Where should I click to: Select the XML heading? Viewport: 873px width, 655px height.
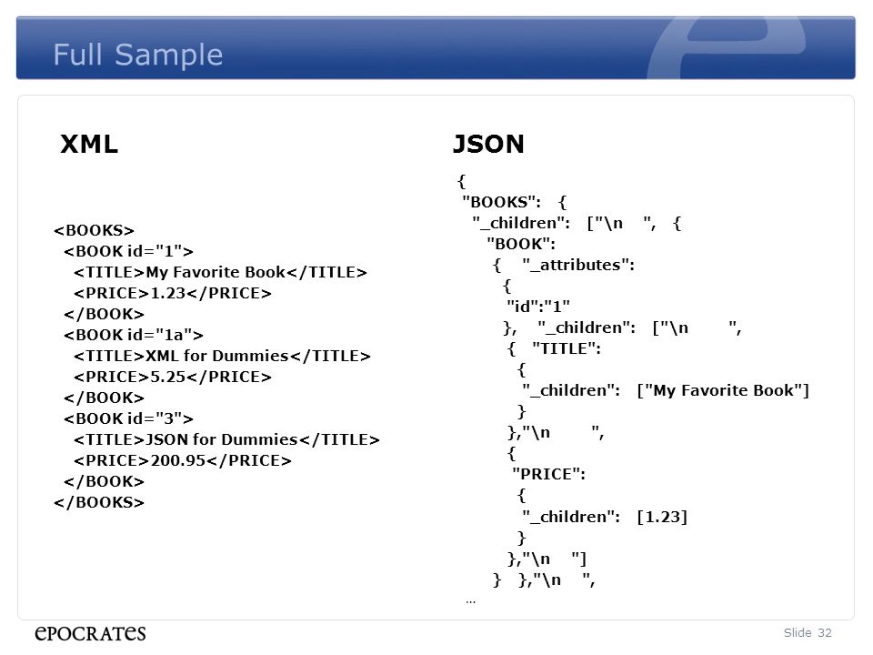pyautogui.click(x=89, y=145)
